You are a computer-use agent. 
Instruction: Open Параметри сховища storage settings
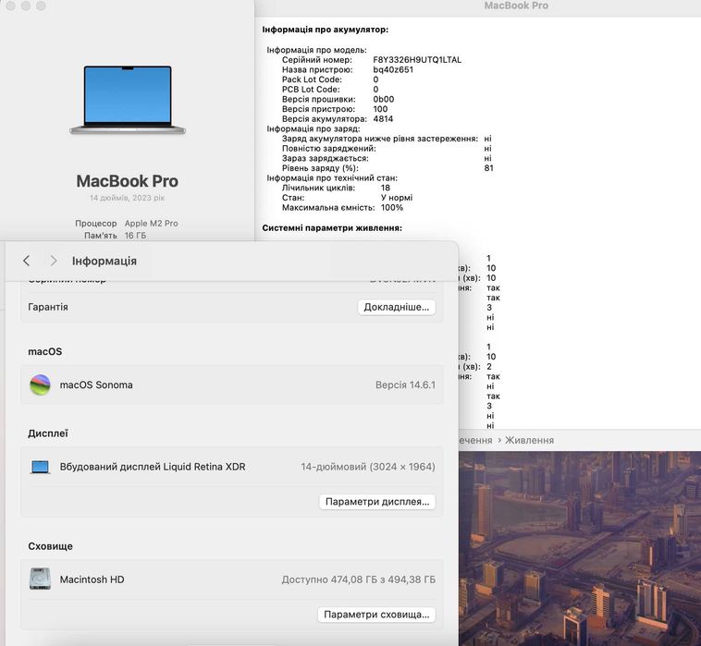[x=376, y=615]
